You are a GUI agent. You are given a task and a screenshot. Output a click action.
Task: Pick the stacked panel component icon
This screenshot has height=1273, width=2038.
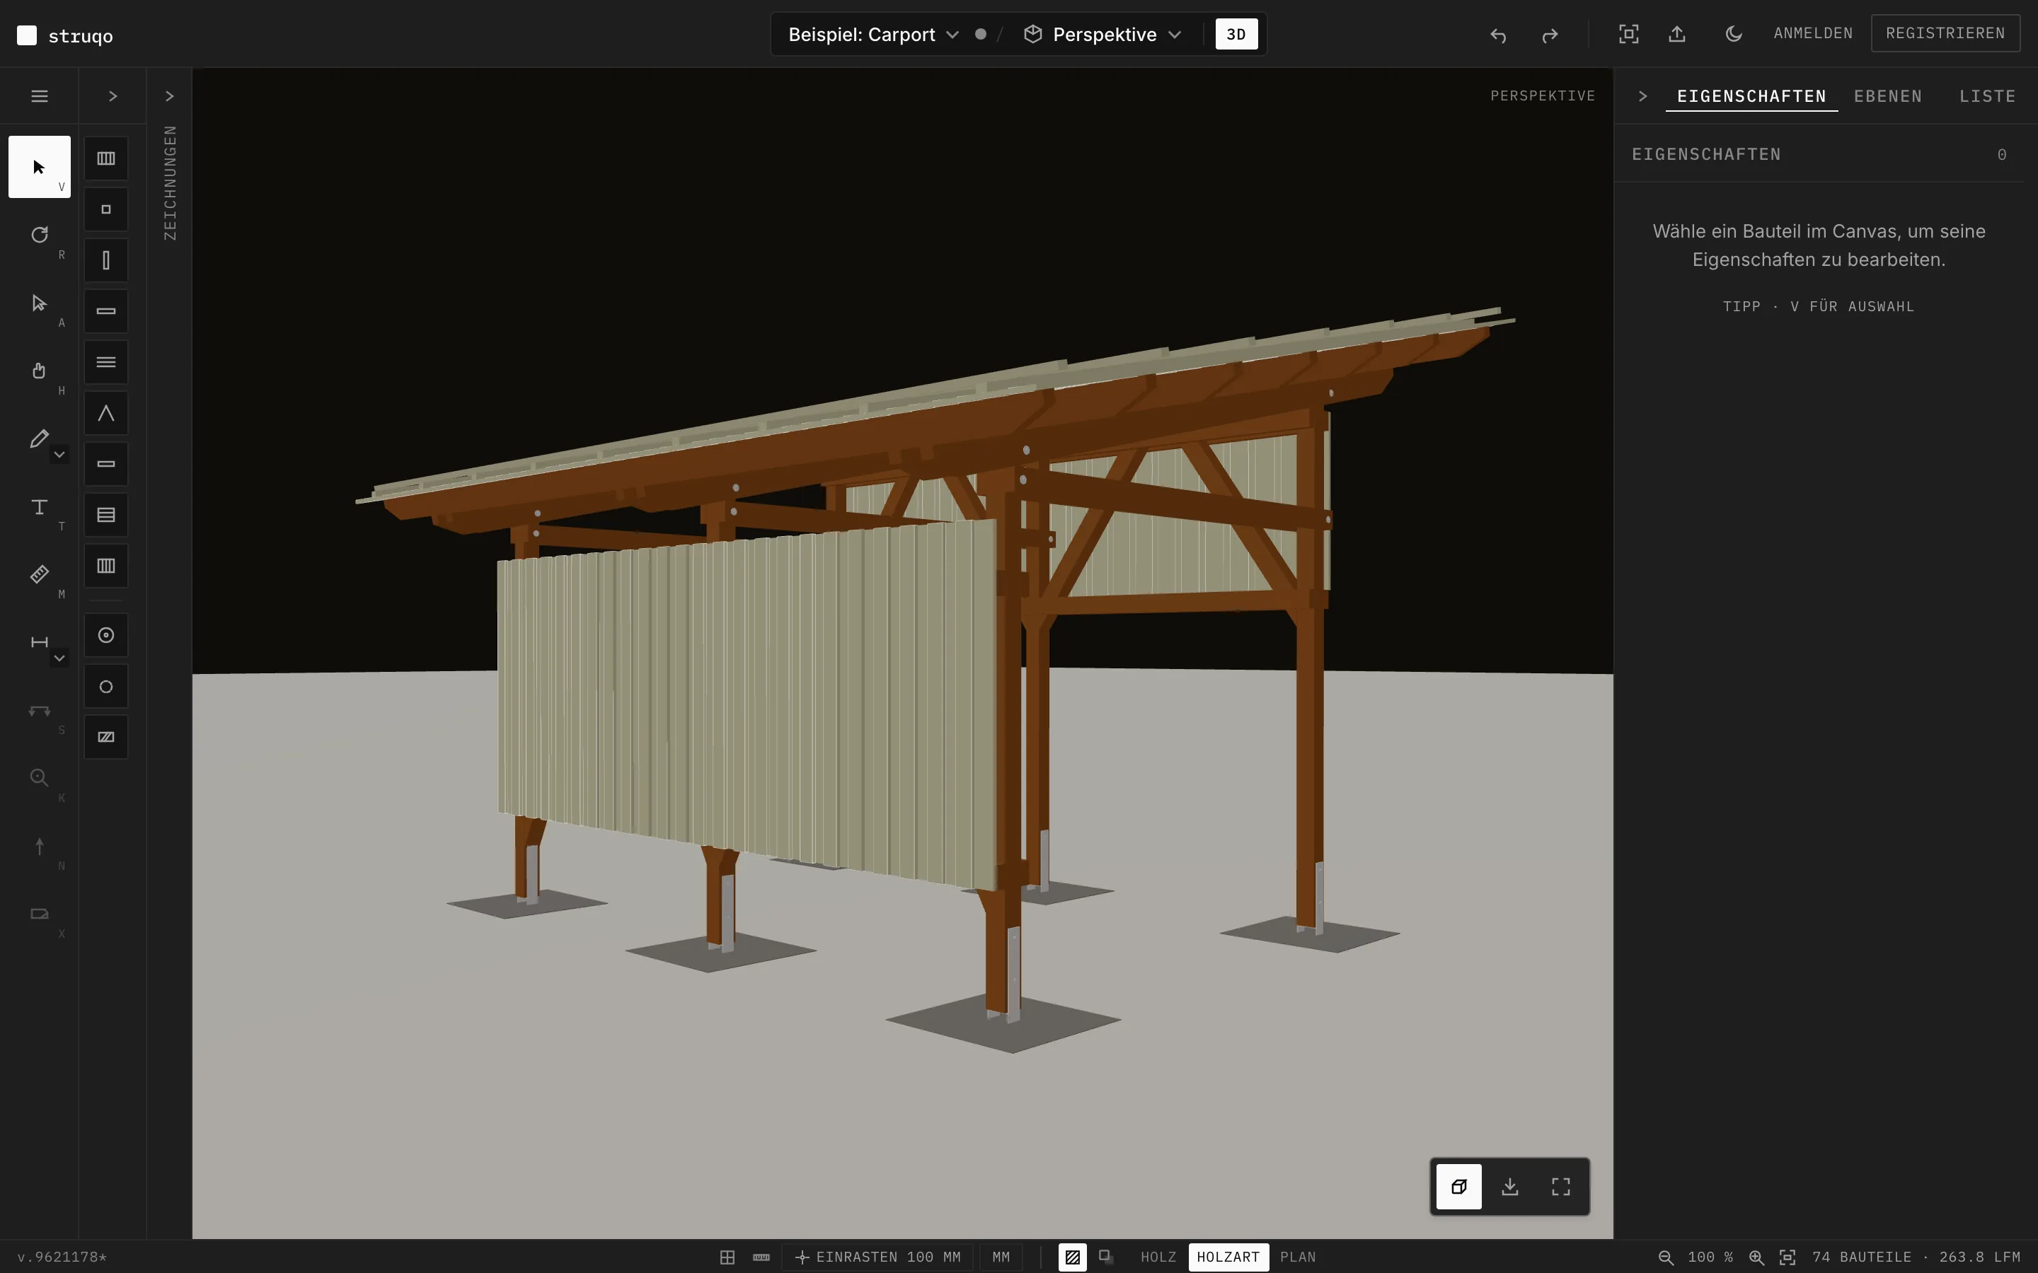point(106,516)
